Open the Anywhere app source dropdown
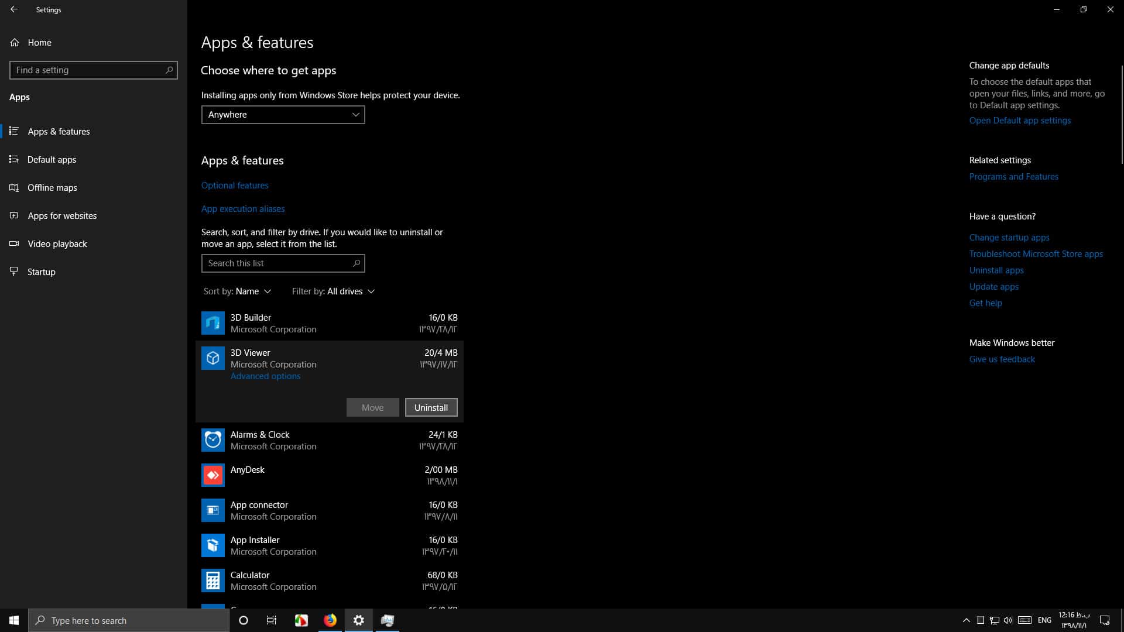 pos(283,115)
